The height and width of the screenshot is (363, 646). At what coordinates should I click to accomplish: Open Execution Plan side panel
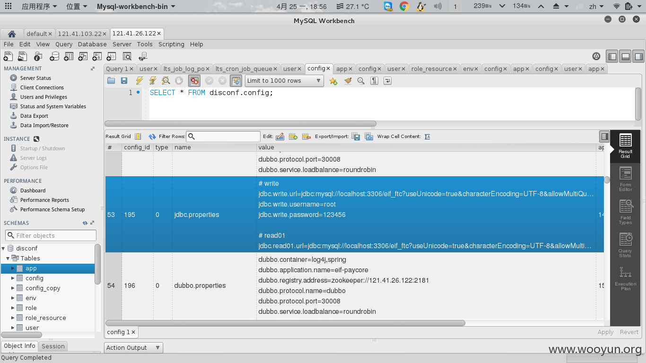coord(625,279)
